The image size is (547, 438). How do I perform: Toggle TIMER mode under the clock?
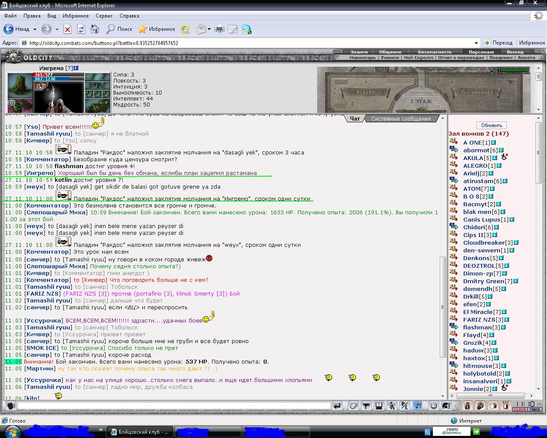pyautogui.click(x=535, y=409)
